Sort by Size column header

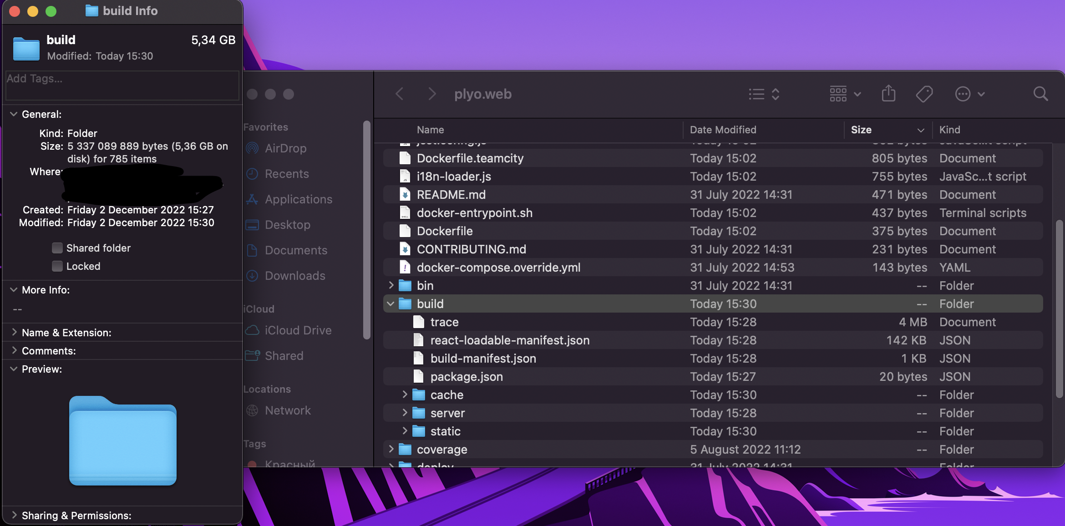pos(888,130)
